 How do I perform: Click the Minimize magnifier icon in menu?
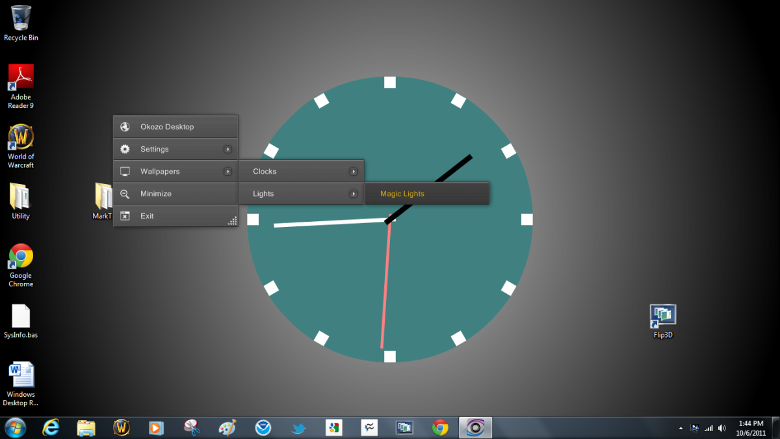[x=125, y=194]
